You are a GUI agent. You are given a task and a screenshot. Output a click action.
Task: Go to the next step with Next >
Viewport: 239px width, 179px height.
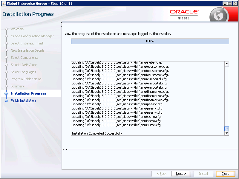click(181, 174)
